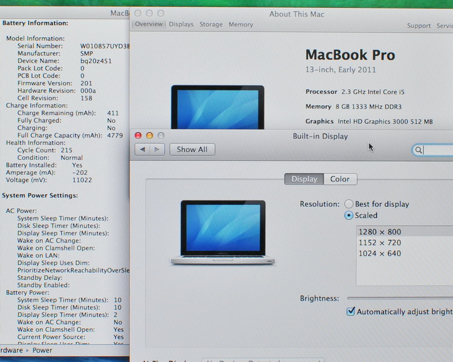Screen dimensions: 453x362
Task: Minimize the Built-in Display window
Action: click(x=149, y=135)
